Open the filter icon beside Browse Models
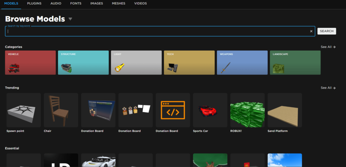The image size is (346, 167). coord(70,19)
